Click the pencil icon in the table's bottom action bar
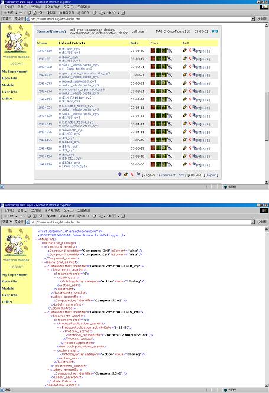Viewport: 269px width, 393px height. click(126, 174)
